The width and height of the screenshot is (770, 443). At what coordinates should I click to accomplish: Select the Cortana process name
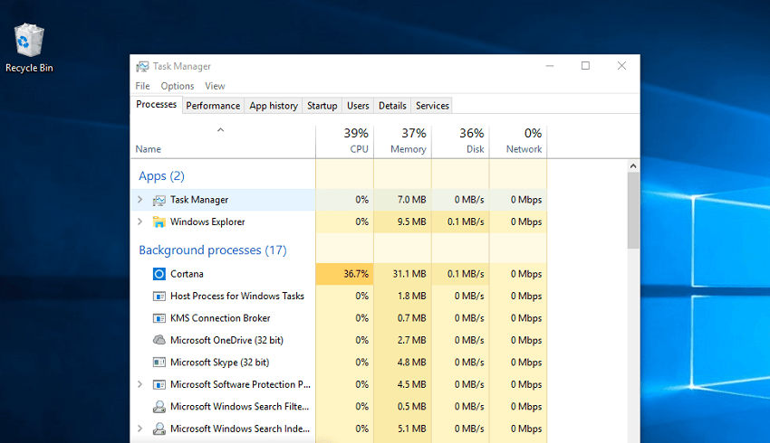coord(187,274)
